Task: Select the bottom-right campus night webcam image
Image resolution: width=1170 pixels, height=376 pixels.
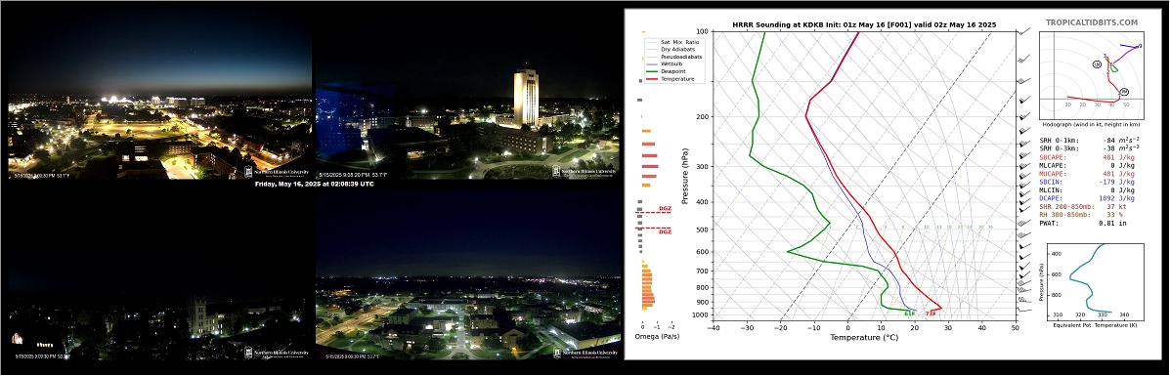Action: point(467,275)
